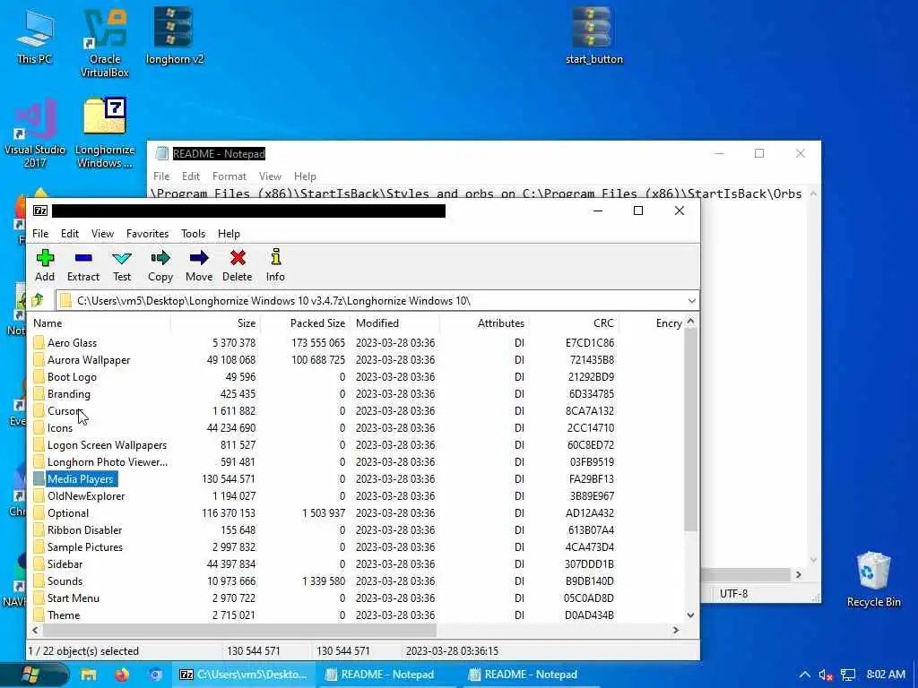Sort by the Modified column header
The width and height of the screenshot is (918, 688).
(394, 322)
